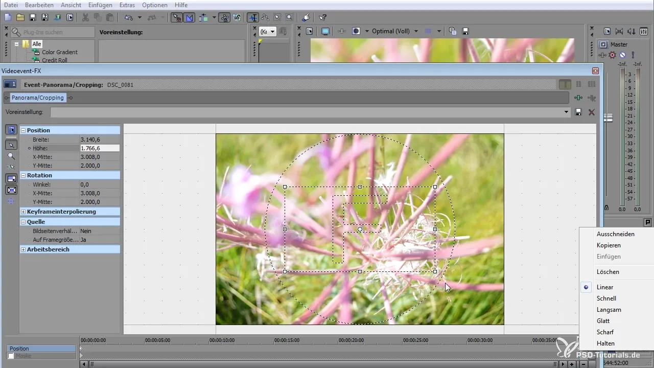Open the Voreinstellung preset dropdown in Videoevent-FX

coord(566,112)
